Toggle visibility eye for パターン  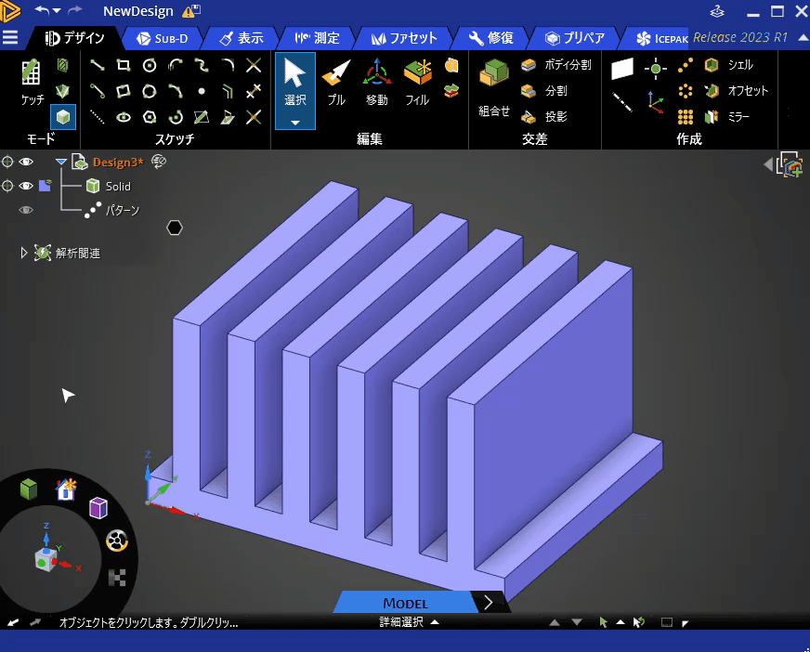26,210
